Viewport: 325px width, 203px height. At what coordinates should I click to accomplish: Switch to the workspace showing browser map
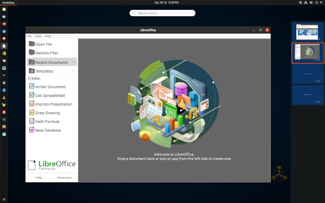click(308, 32)
